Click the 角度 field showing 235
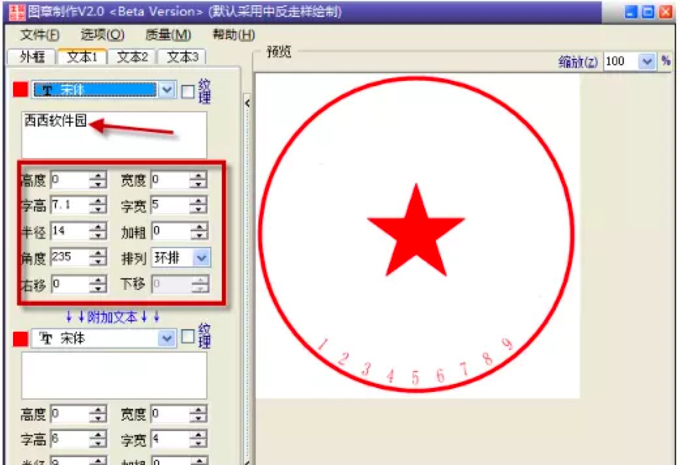This screenshot has height=465, width=680. point(70,257)
